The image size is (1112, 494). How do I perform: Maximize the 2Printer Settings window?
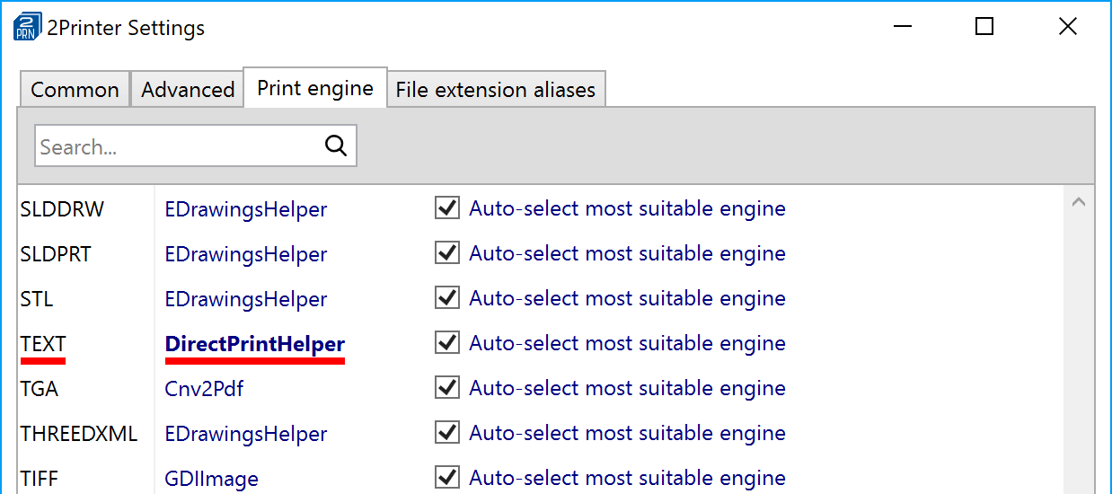pos(984,27)
